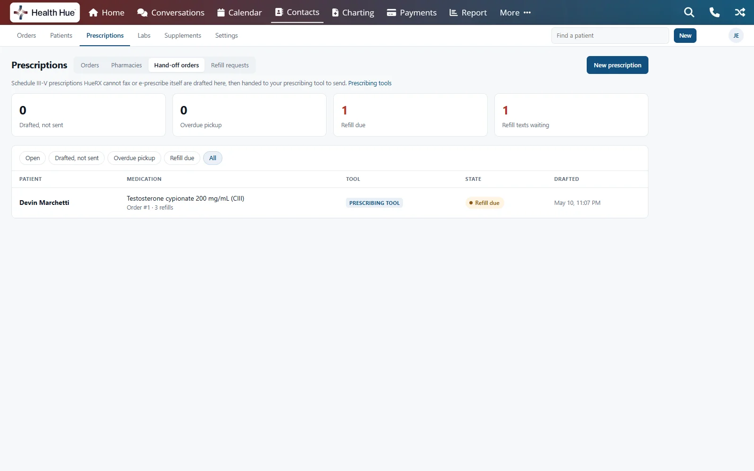The width and height of the screenshot is (754, 471).
Task: Go to Home in top navigation
Action: 107,13
